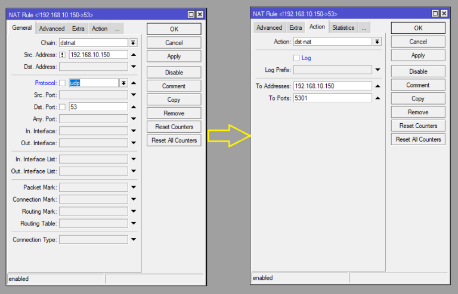This screenshot has width=458, height=294.
Task: Toggle the Src. Address invert '!' box
Action: [x=62, y=55]
